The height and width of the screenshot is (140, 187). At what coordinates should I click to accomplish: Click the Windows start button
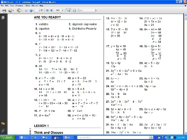[x=8, y=138]
